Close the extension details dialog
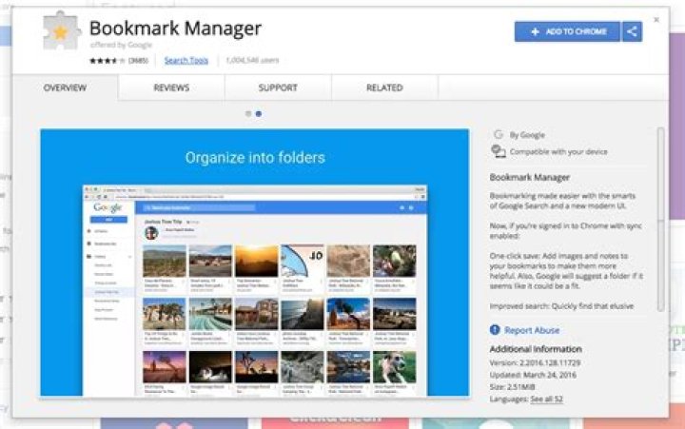This screenshot has width=685, height=429. [656, 20]
